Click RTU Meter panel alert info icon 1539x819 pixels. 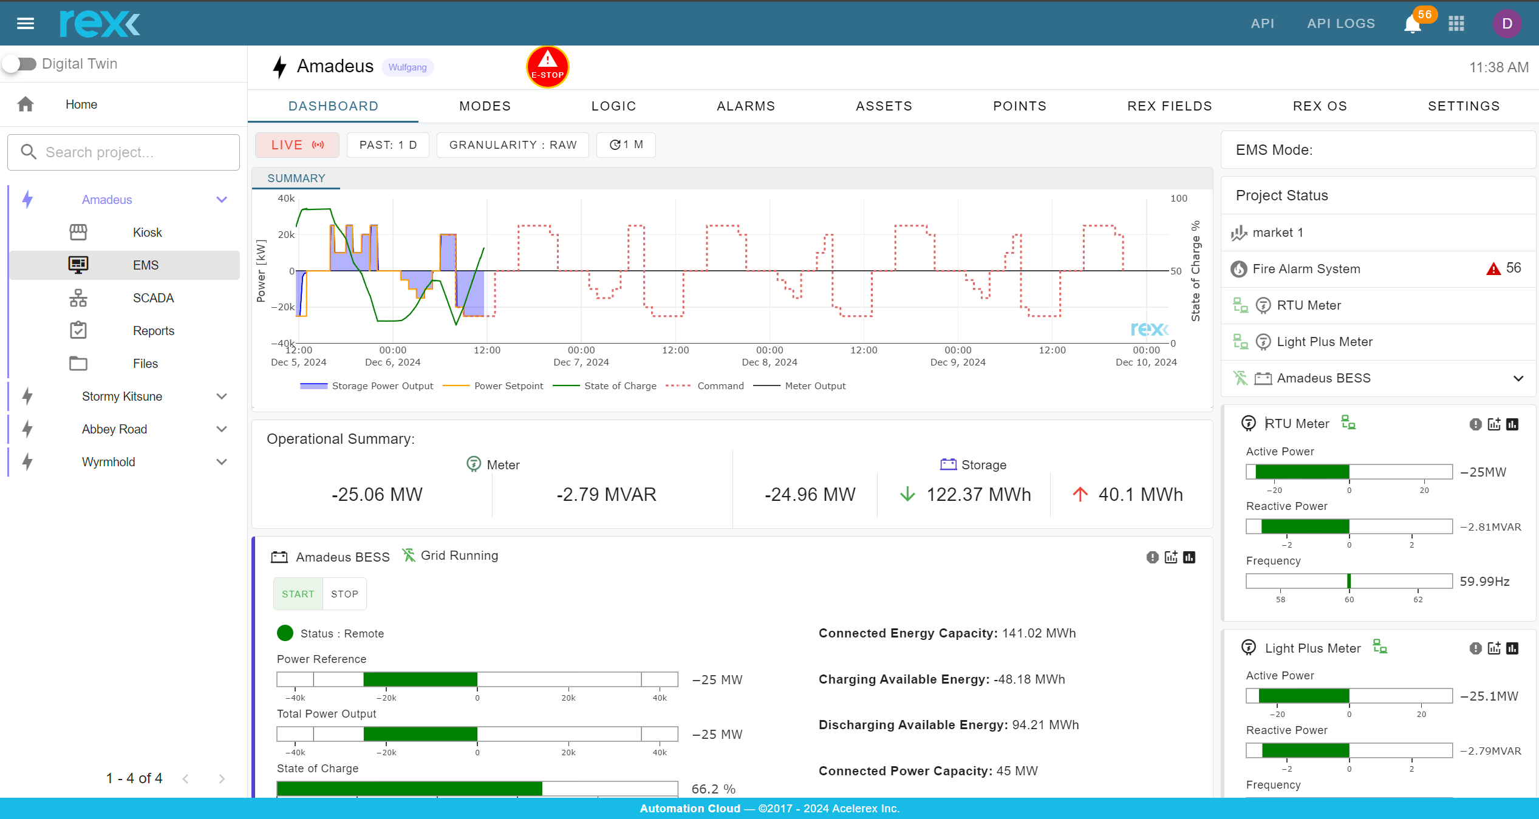[1475, 424]
